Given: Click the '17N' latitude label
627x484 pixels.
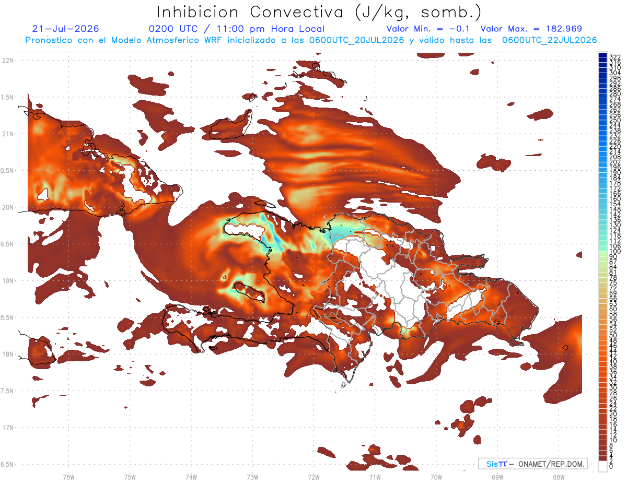Looking at the screenshot, I should (x=7, y=428).
